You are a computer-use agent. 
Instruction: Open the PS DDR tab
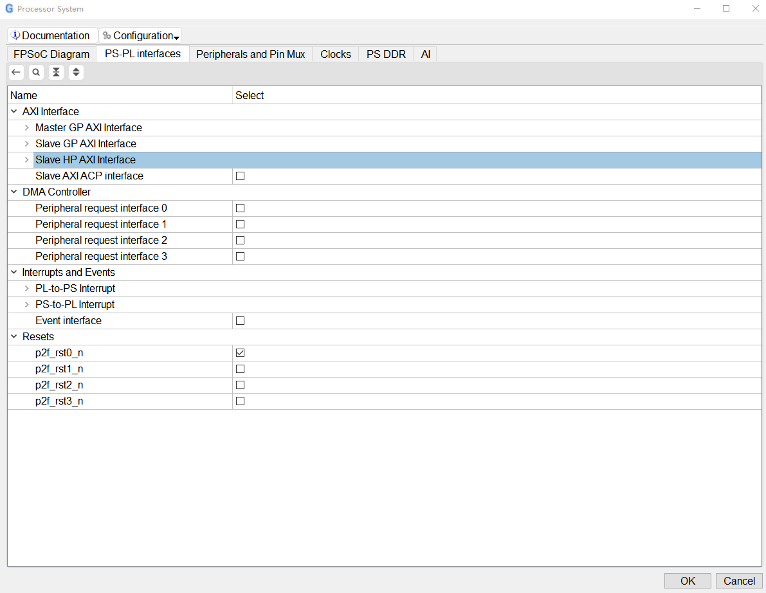pyautogui.click(x=386, y=54)
